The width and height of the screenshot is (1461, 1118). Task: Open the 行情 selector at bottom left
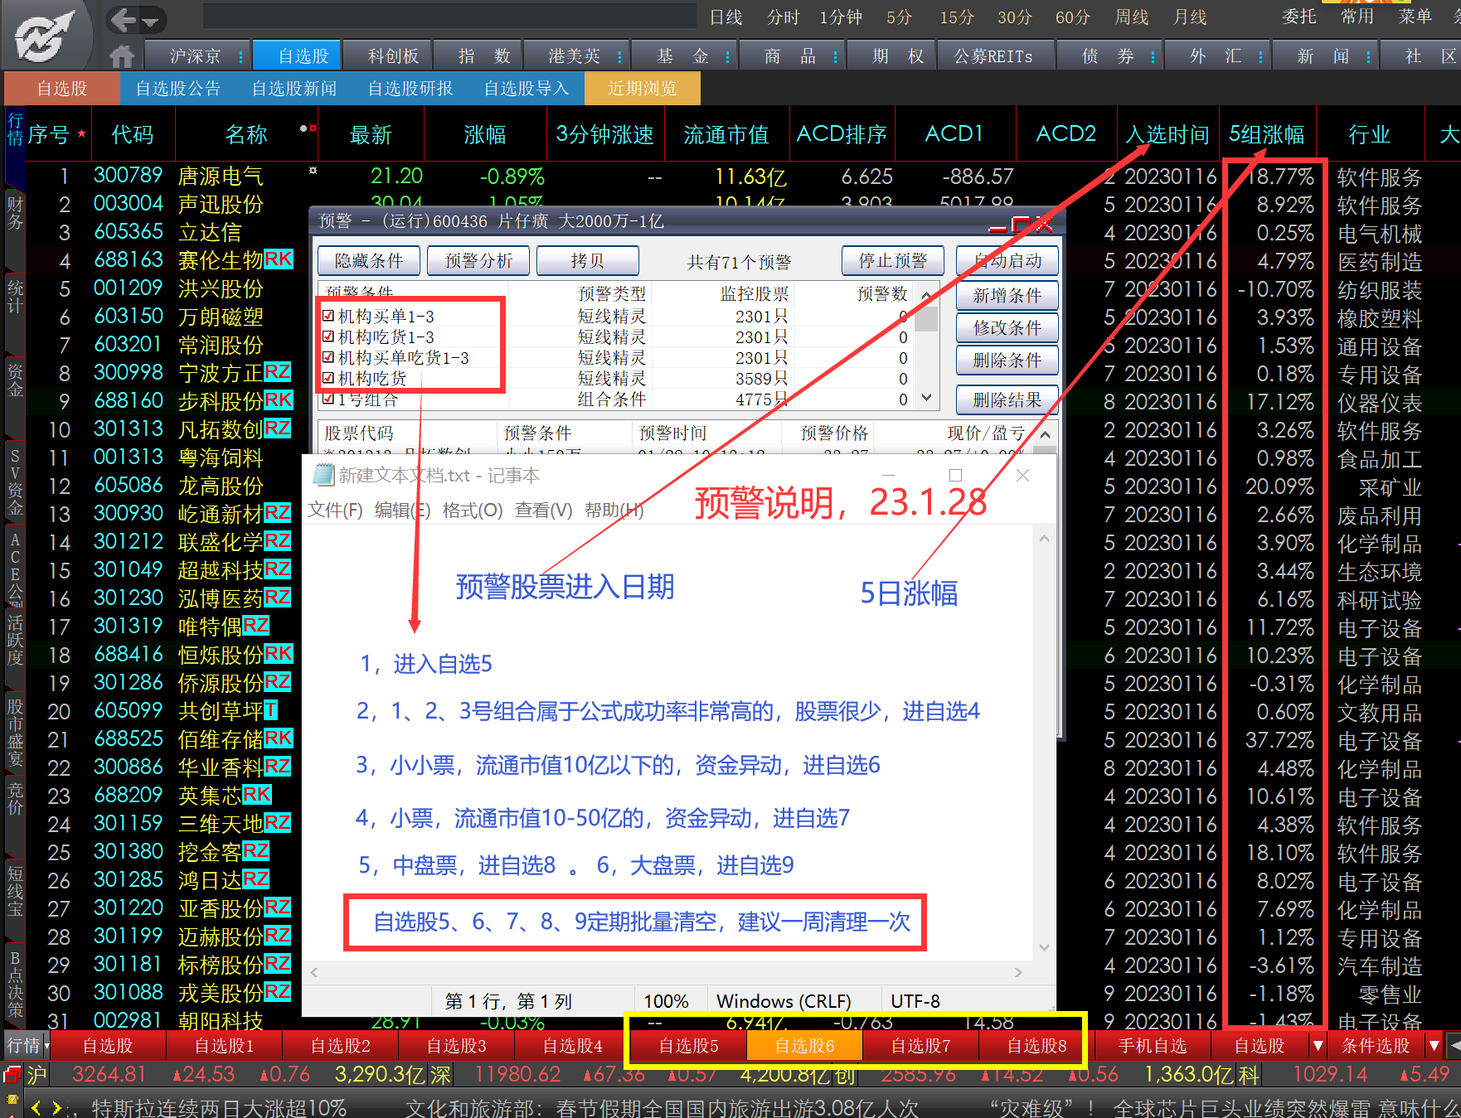(27, 1045)
